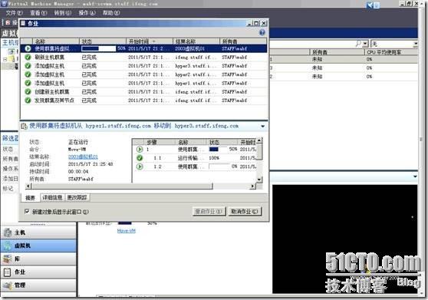The width and height of the screenshot is (428, 300).
Task: Open the 主机 view in the navigation pane
Action: pyautogui.click(x=38, y=232)
